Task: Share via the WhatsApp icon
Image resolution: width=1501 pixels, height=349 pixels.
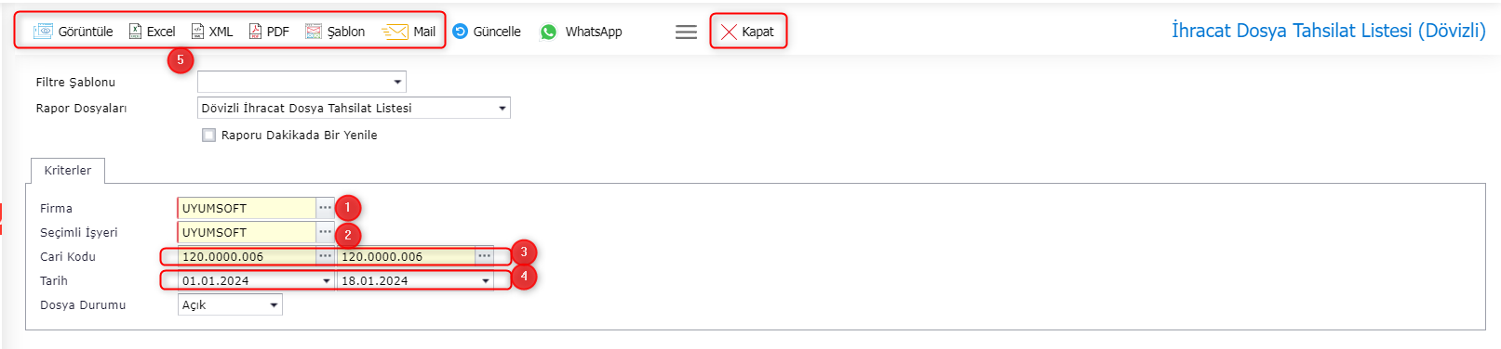Action: pyautogui.click(x=549, y=32)
